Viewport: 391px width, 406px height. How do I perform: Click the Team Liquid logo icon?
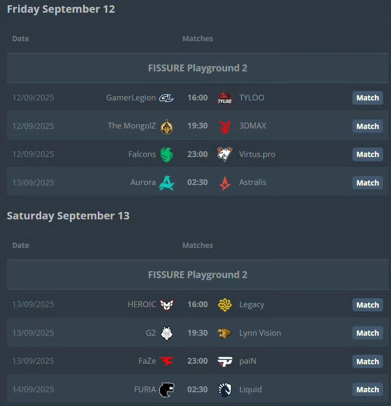(225, 390)
